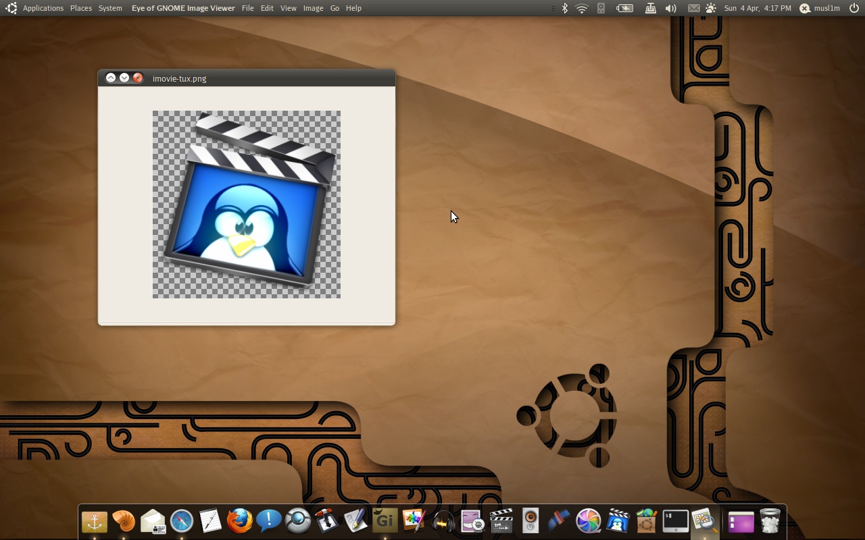
Task: Open the Edit menu
Action: coord(267,8)
